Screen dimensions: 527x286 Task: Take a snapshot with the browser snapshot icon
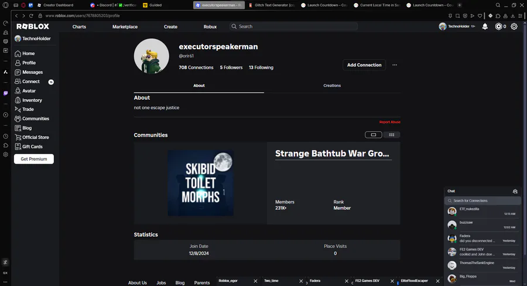point(457,16)
